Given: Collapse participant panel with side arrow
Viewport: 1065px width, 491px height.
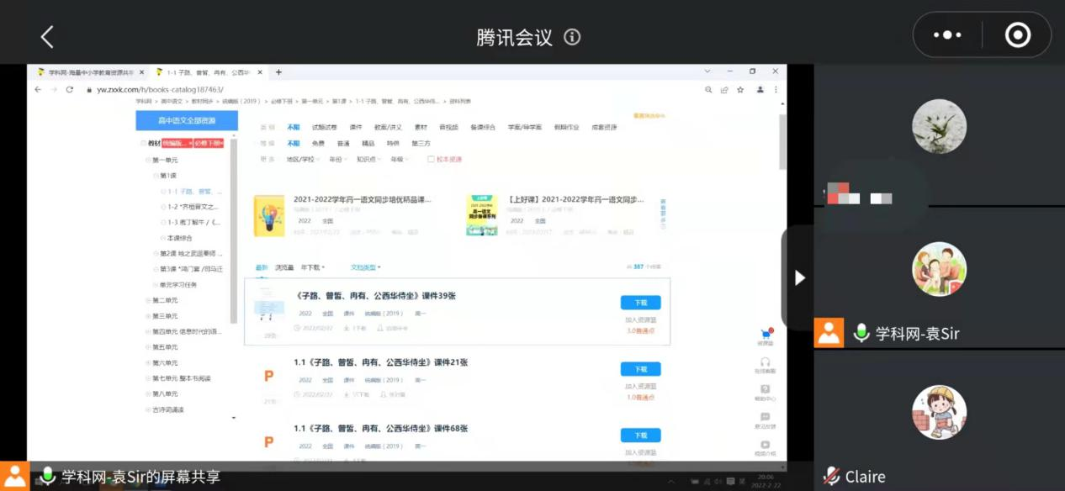Looking at the screenshot, I should [799, 277].
